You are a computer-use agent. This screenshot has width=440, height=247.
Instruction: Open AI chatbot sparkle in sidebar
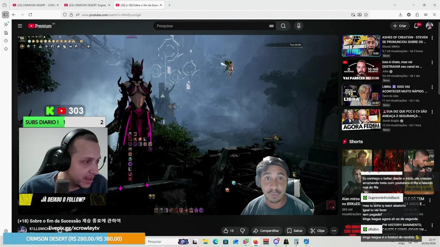(6, 25)
